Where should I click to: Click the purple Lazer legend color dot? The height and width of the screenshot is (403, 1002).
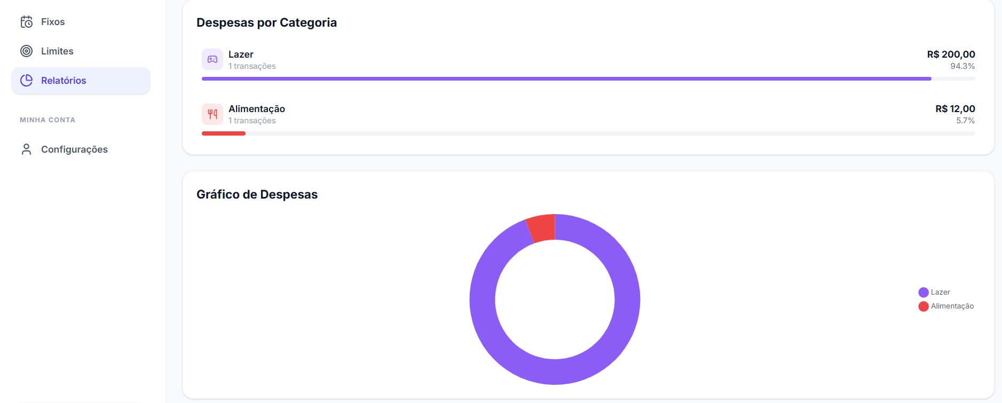pyautogui.click(x=924, y=293)
